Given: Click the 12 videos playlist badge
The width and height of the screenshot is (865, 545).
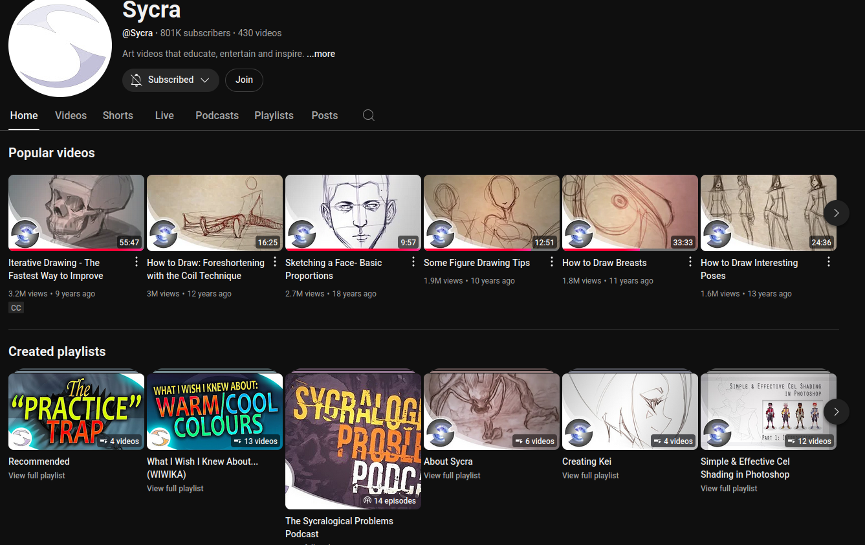Looking at the screenshot, I should pos(809,441).
